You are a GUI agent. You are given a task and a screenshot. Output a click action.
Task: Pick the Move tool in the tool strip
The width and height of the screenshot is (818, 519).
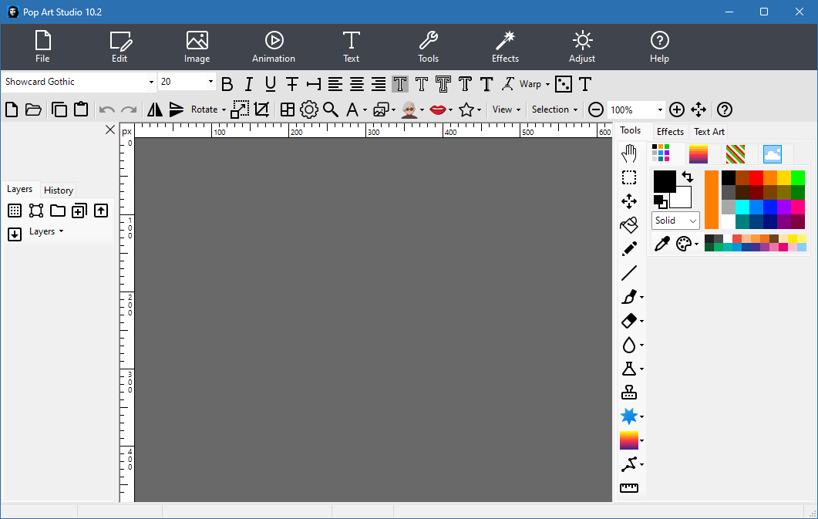pyautogui.click(x=629, y=201)
